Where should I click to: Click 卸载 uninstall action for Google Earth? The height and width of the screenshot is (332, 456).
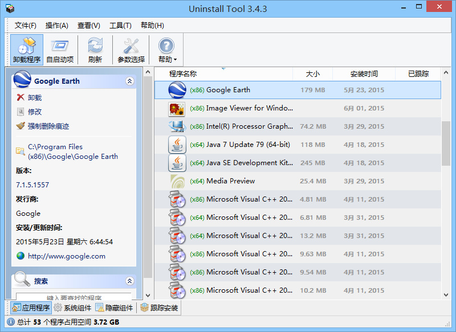pyautogui.click(x=35, y=97)
